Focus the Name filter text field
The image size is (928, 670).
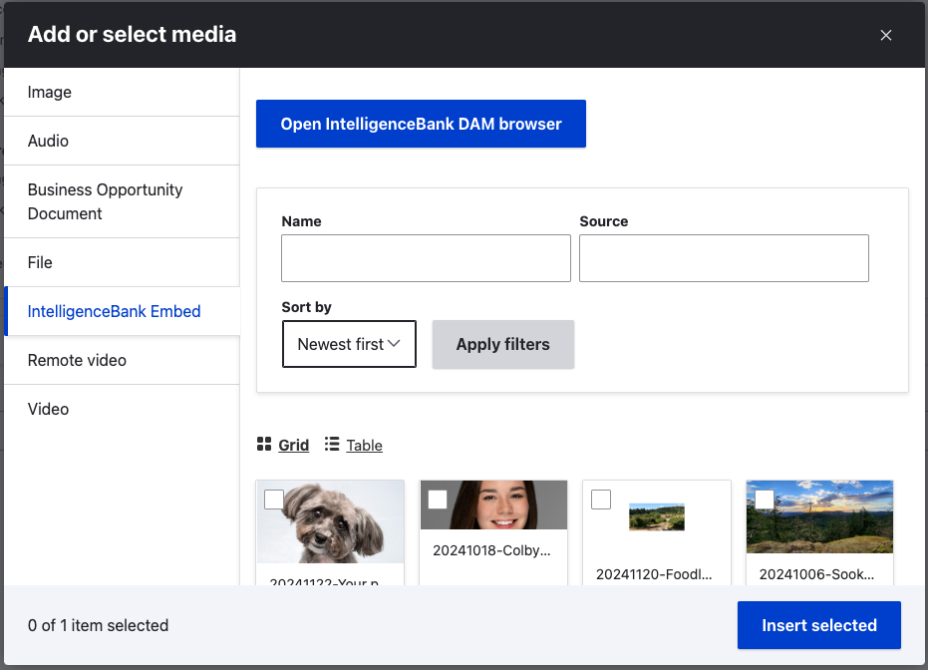click(x=426, y=259)
